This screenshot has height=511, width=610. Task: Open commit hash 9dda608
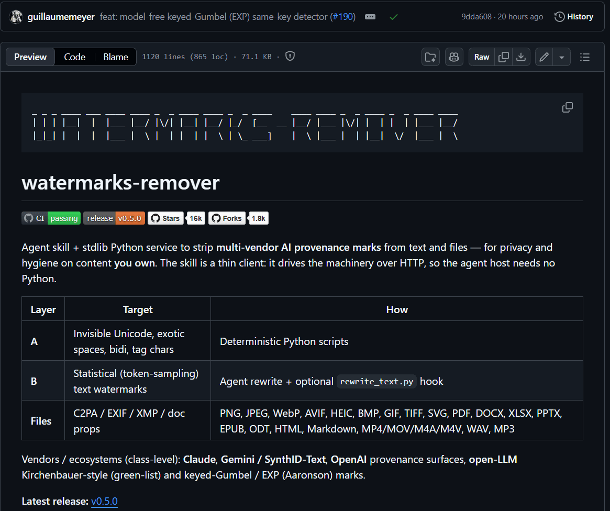pyautogui.click(x=476, y=17)
